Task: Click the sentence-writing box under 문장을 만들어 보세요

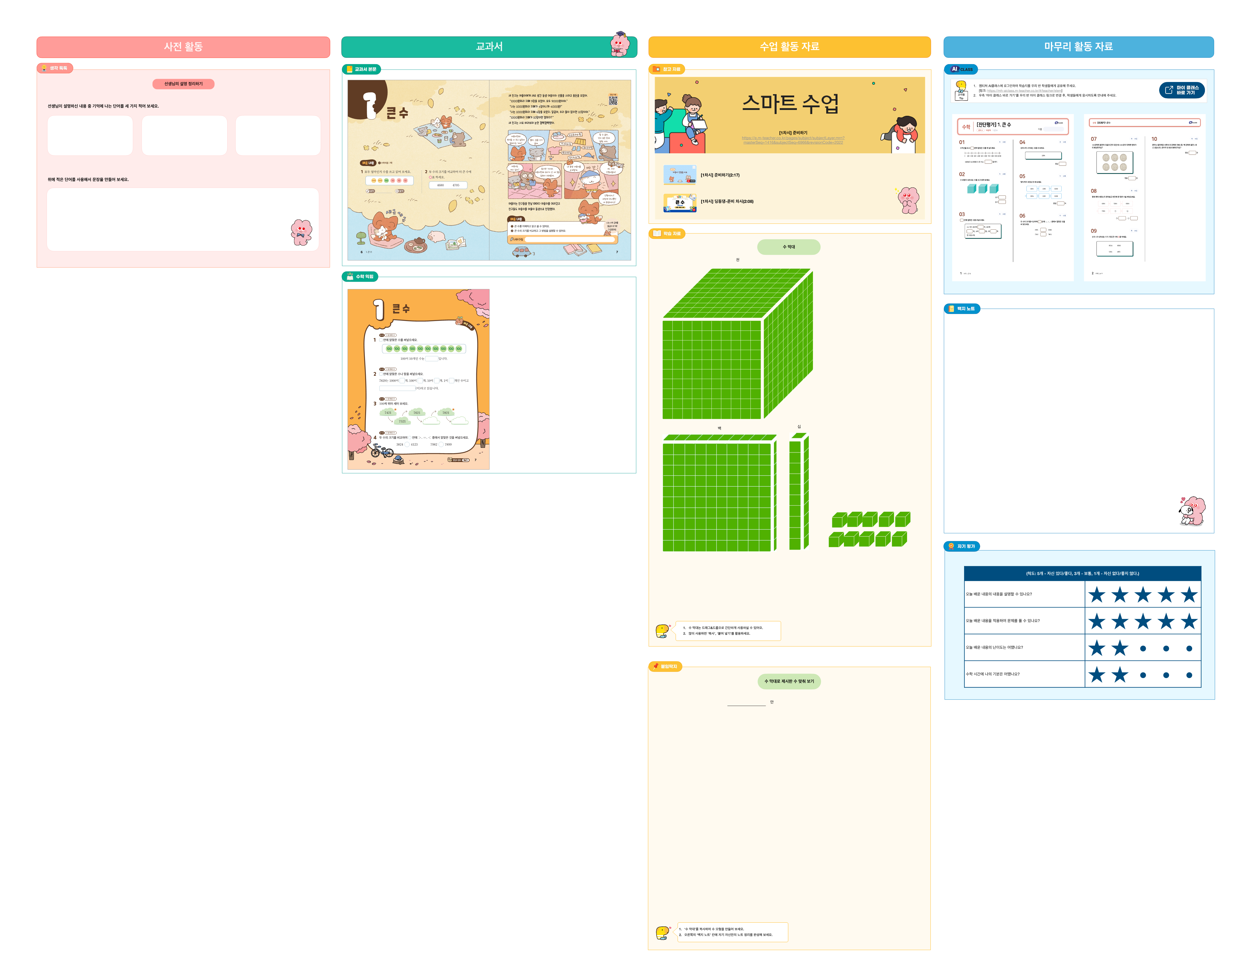Action: [182, 219]
